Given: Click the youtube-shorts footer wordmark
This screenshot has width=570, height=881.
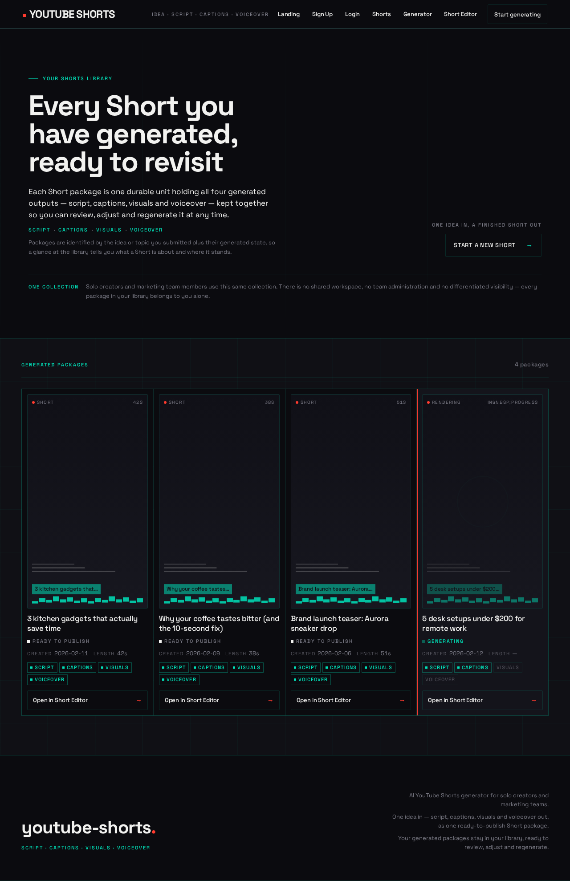Looking at the screenshot, I should pos(89,828).
